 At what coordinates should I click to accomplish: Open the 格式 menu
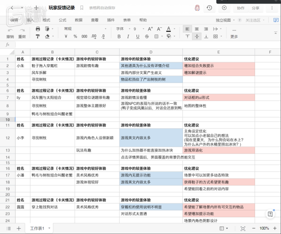point(46,20)
